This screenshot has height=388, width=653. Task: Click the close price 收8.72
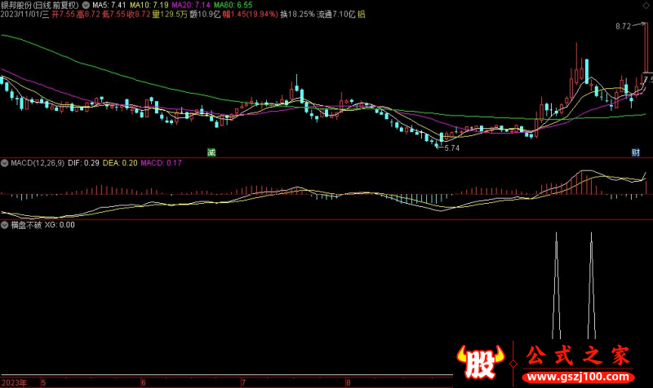tap(139, 14)
